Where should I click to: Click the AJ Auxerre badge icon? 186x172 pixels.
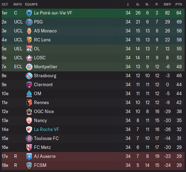[29, 156]
